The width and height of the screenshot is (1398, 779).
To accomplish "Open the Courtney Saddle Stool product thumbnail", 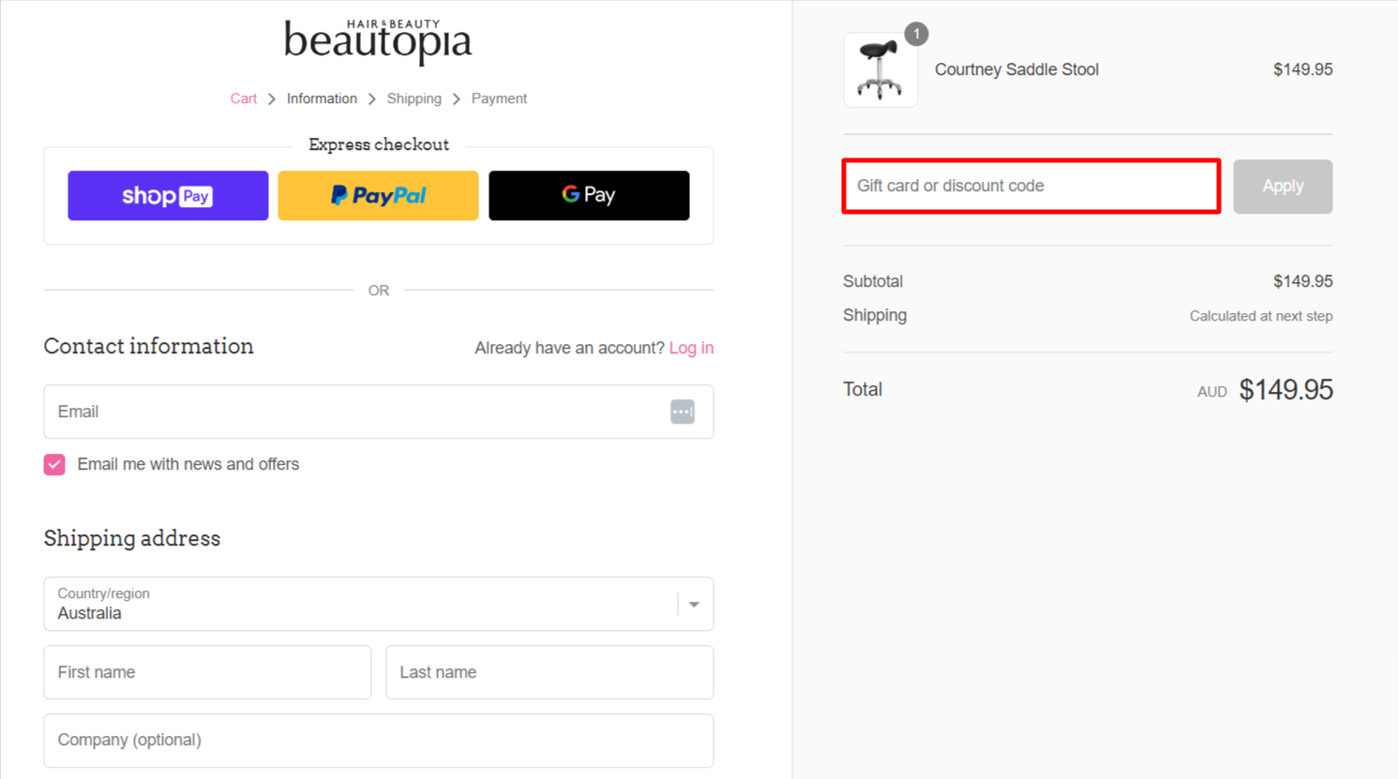I will point(879,69).
